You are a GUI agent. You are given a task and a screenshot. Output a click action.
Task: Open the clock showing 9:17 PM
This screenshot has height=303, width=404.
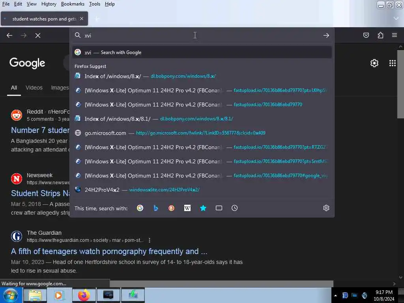[384, 296]
